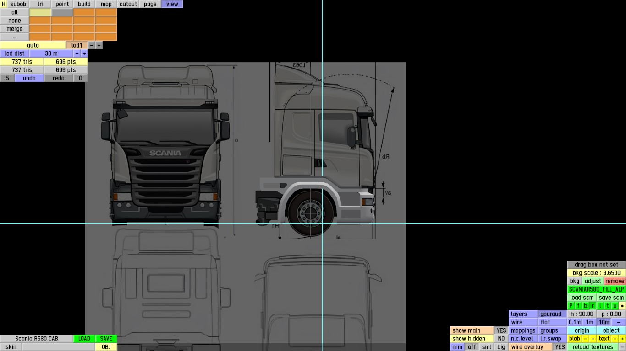Select the r right view preset
Image resolution: width=626 pixels, height=351 pixels.
coord(593,306)
